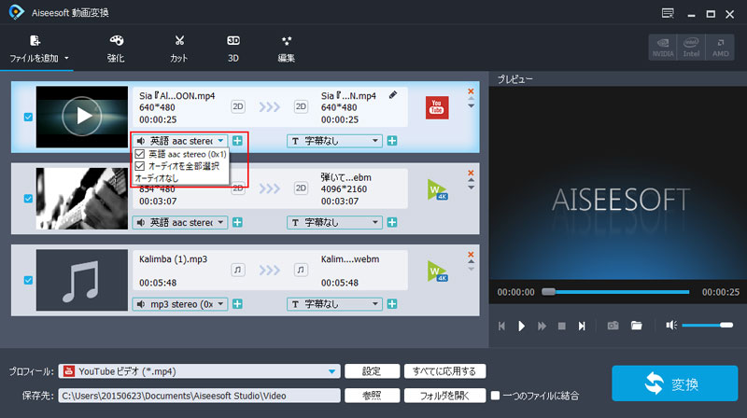Screen dimensions: 747x418
Task: Uncheck the Kalimba file checkbox
Action: point(28,280)
